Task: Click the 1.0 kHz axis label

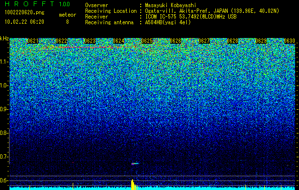Action: (4, 86)
